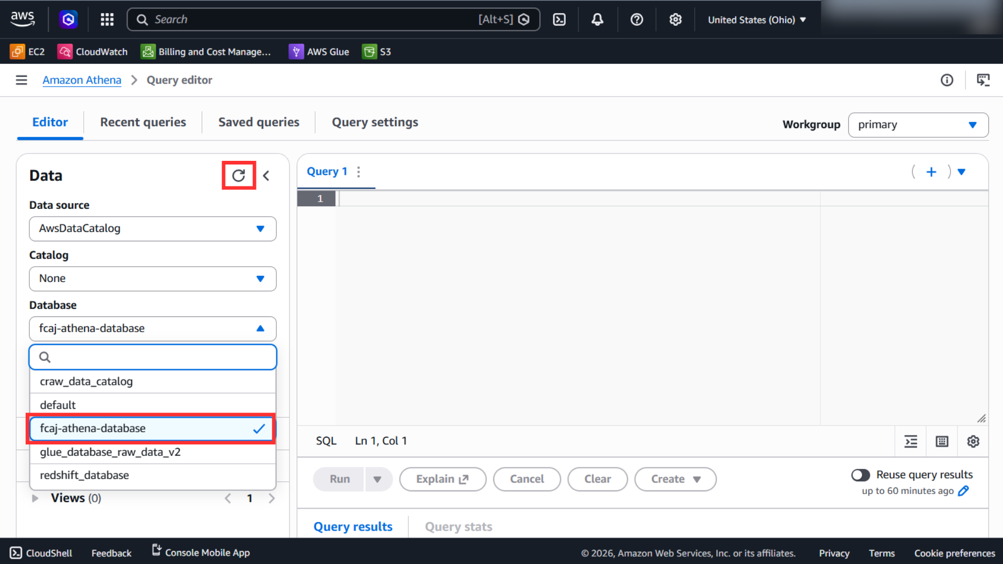Open the AWS console home logo
Screen dimensions: 1003x564
22,19
